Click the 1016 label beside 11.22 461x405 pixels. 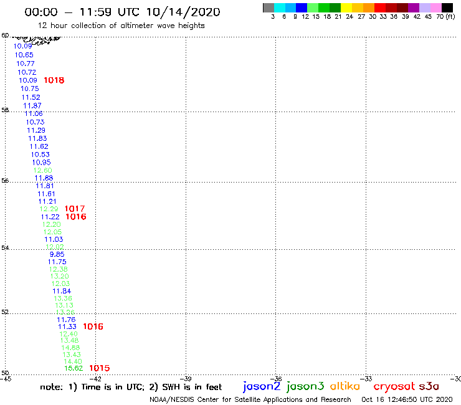(76, 217)
